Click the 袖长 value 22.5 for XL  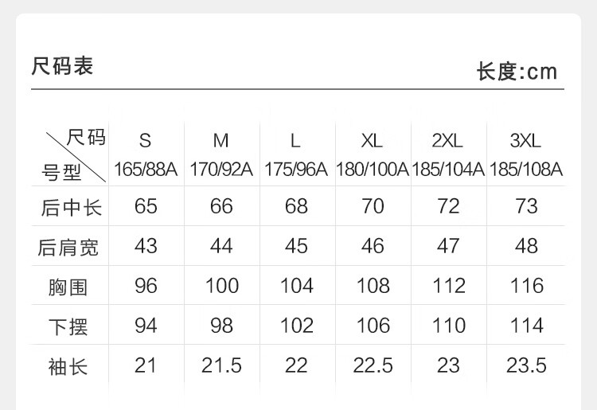tap(373, 365)
